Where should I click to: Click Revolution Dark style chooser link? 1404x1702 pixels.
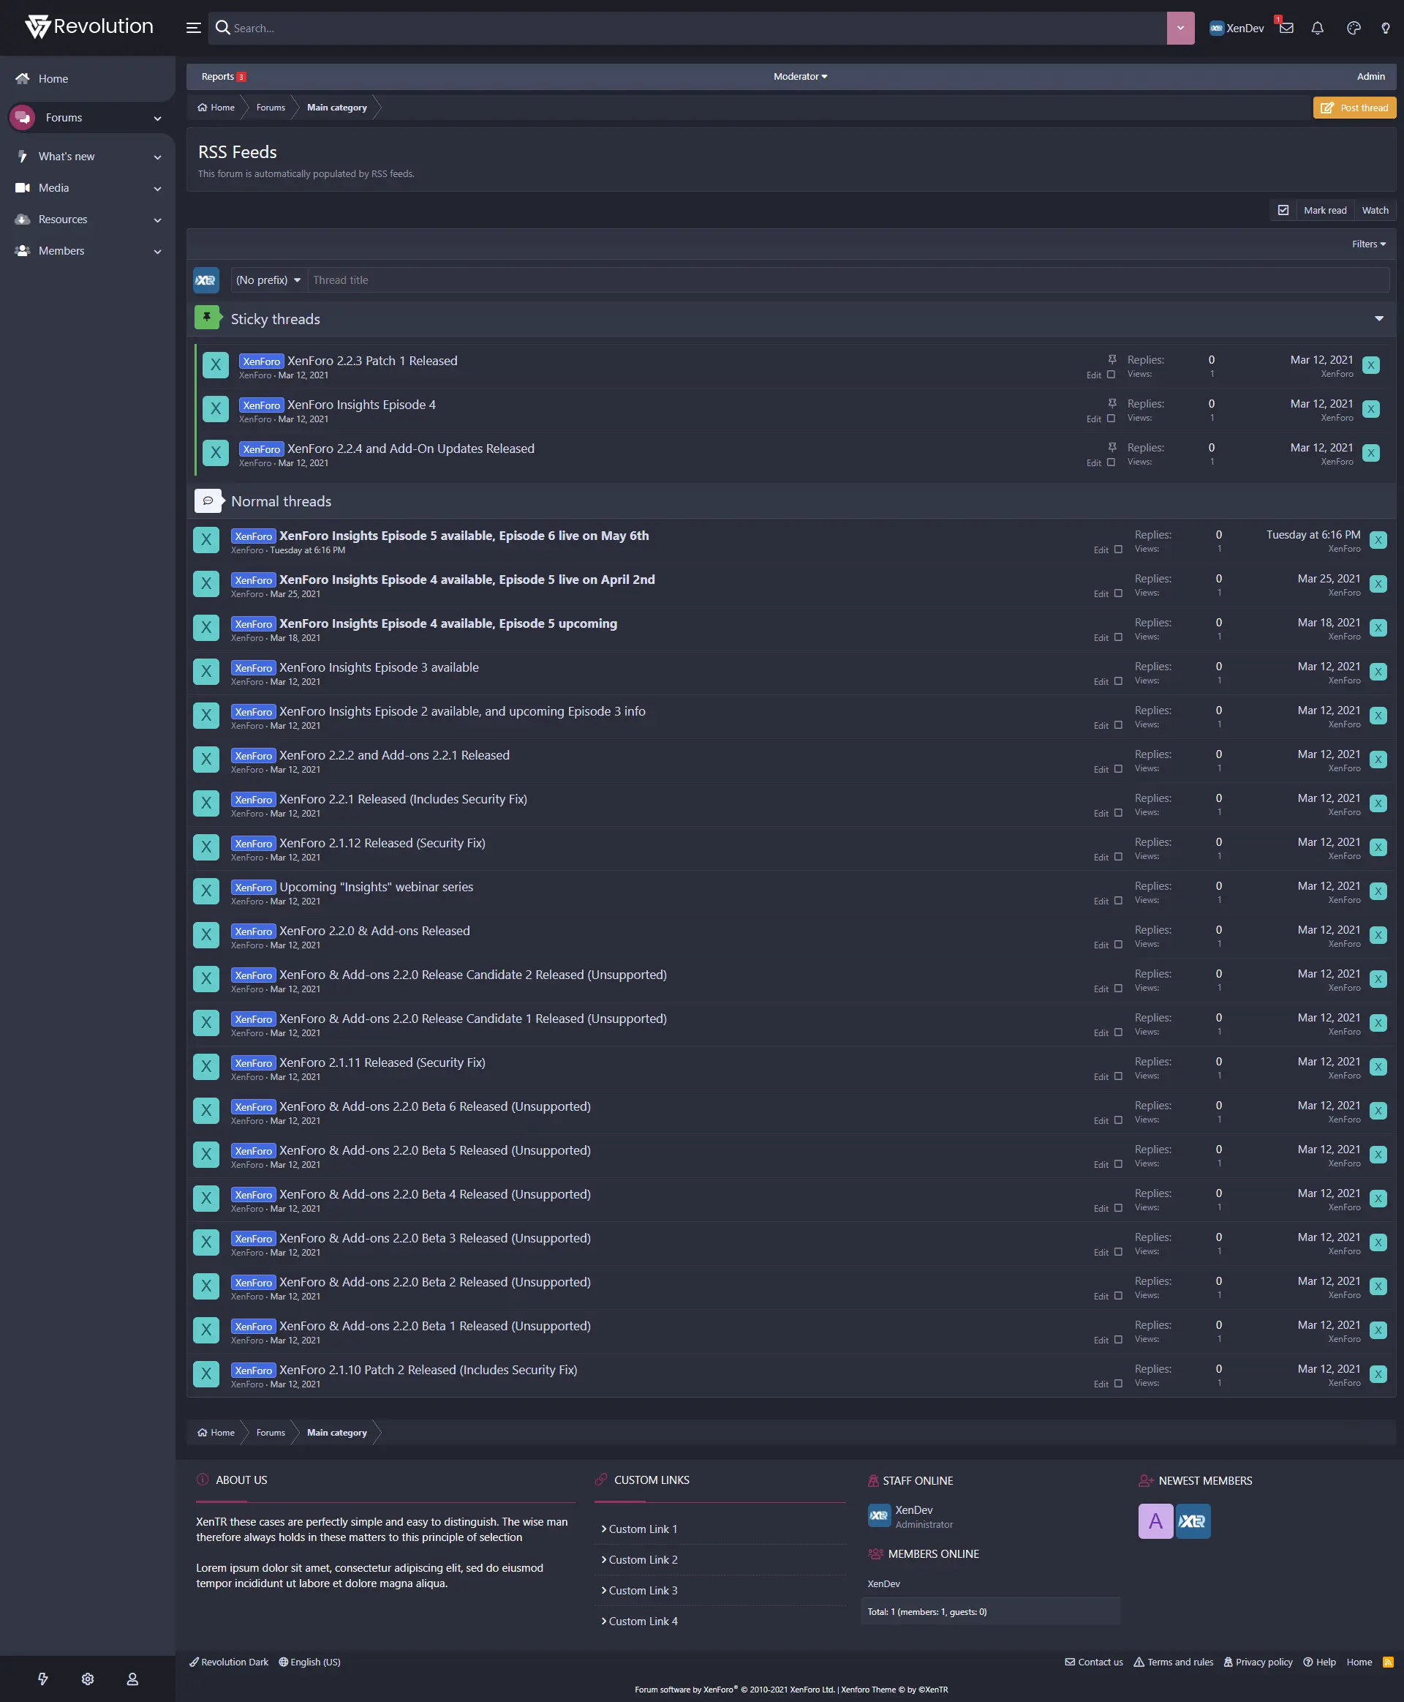pyautogui.click(x=229, y=1662)
